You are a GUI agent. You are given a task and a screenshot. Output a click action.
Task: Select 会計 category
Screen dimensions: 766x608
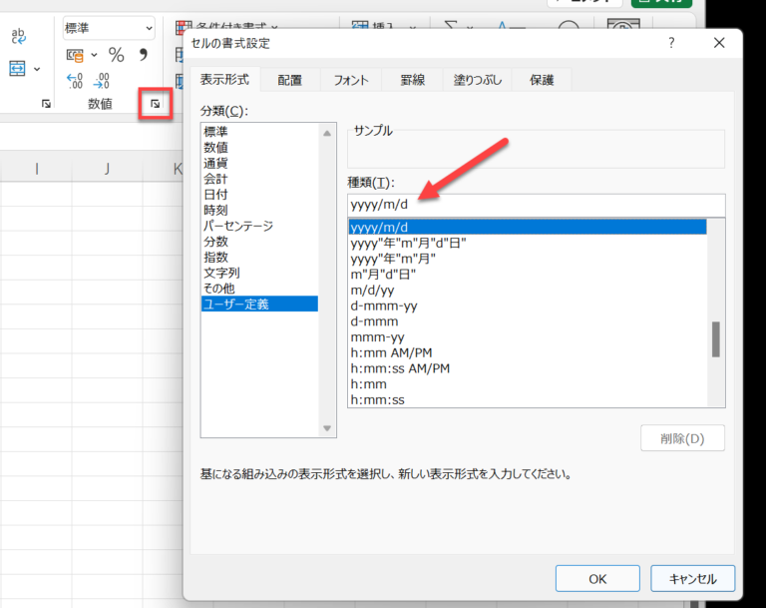pyautogui.click(x=259, y=179)
